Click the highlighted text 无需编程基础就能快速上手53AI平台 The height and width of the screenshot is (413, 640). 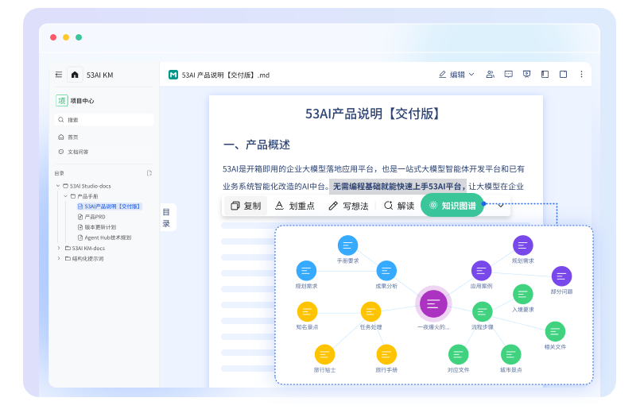398,187
